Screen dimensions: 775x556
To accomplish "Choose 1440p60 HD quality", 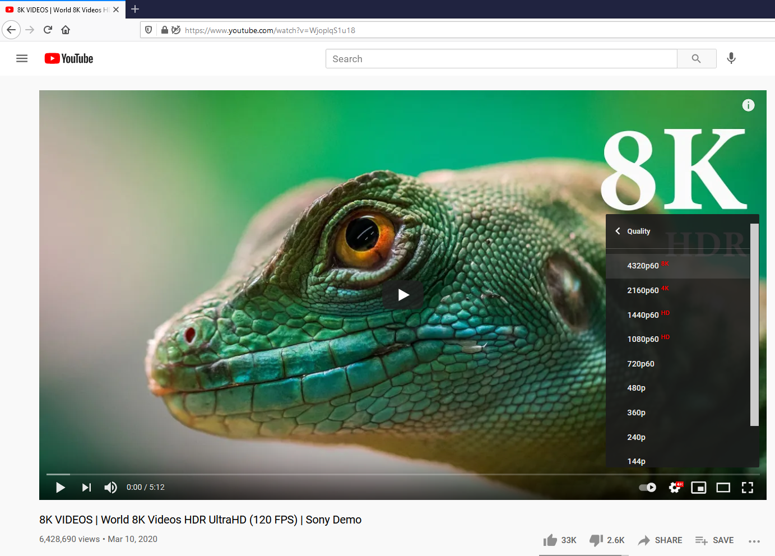I will click(678, 315).
